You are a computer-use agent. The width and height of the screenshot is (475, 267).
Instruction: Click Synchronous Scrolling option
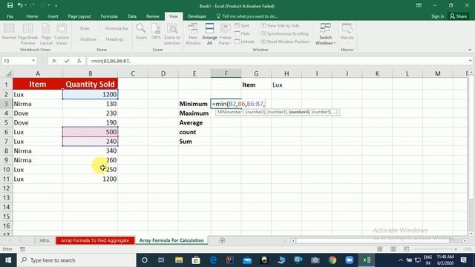(x=284, y=33)
